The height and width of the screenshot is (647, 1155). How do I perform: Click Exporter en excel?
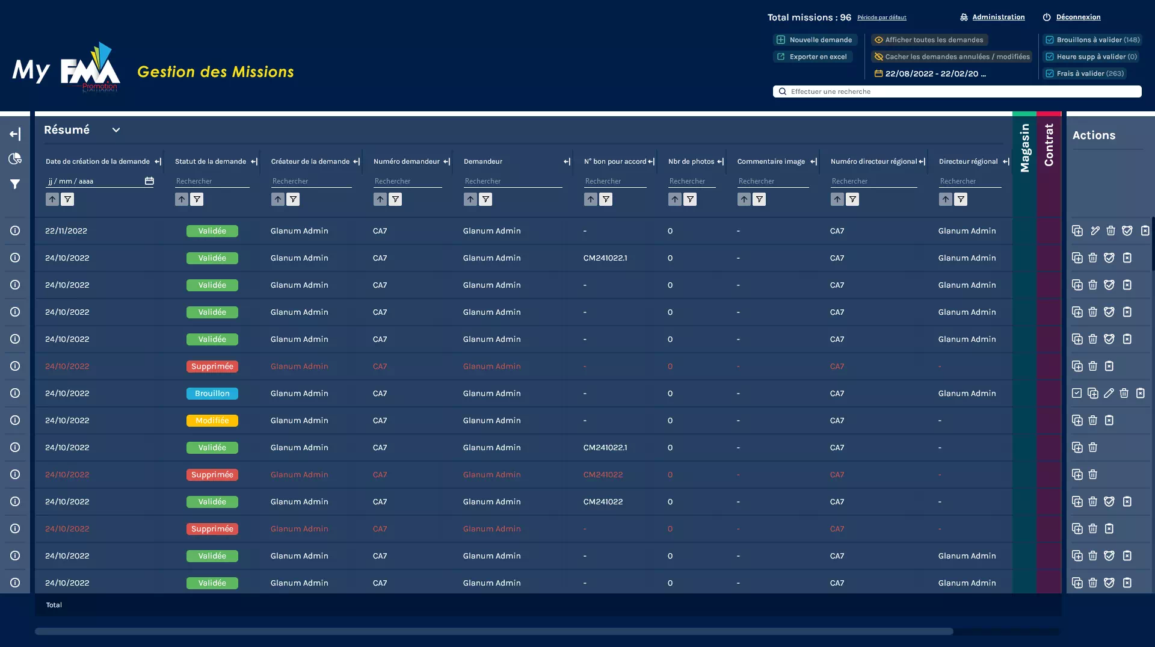(813, 57)
